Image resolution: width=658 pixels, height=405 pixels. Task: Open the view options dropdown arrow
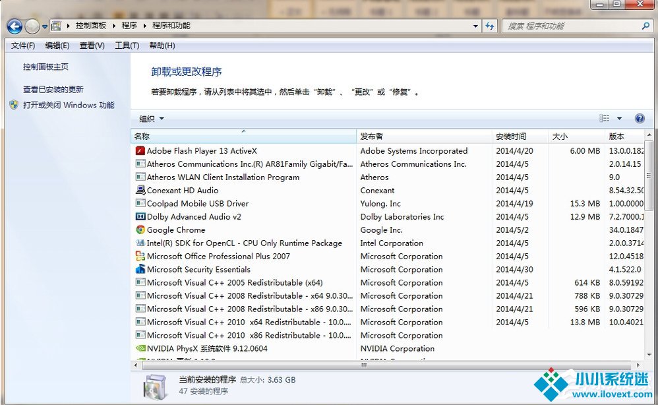tap(619, 119)
